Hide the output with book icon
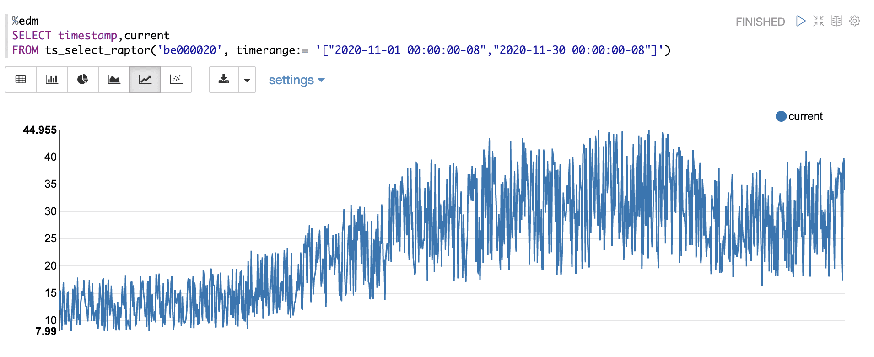The image size is (874, 357). [836, 21]
